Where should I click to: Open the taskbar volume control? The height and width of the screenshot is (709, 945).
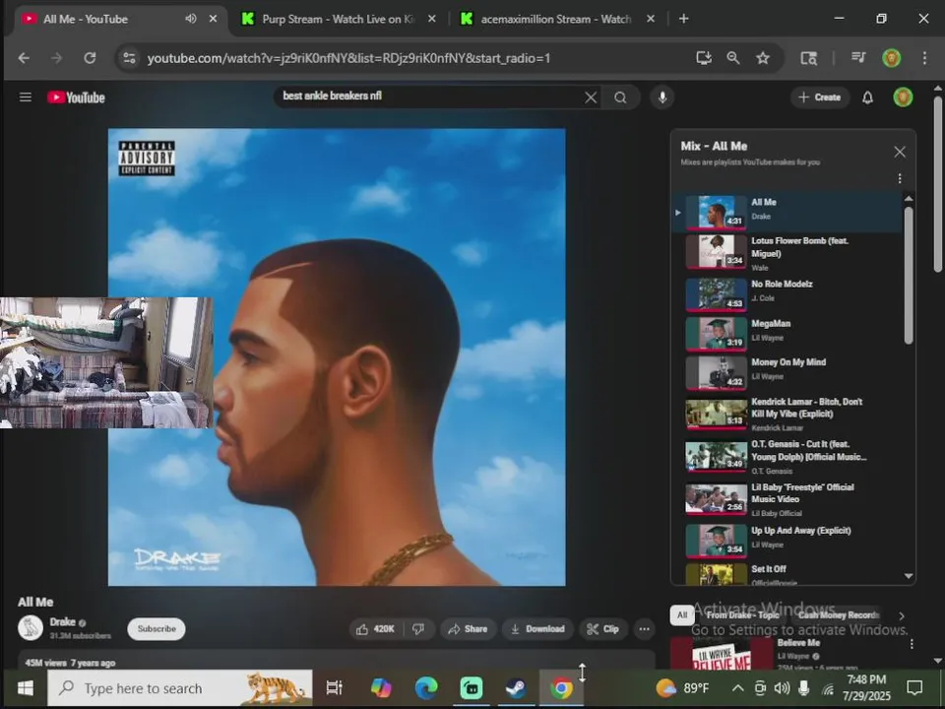[782, 688]
